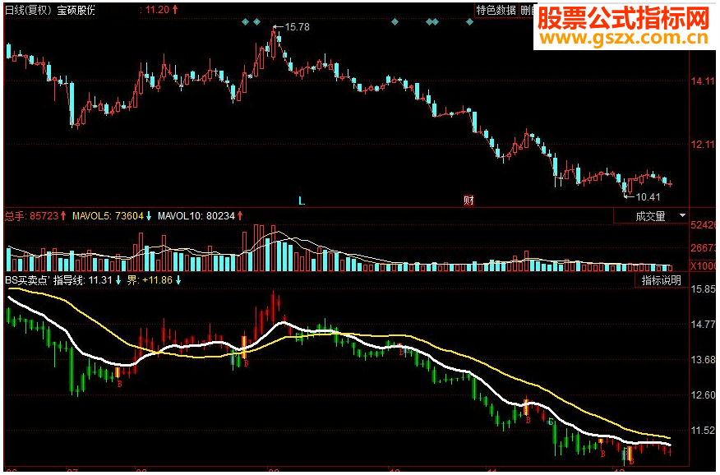Click the L event marker on the candlestick chart
This screenshot has height=475, width=720.
tap(301, 199)
